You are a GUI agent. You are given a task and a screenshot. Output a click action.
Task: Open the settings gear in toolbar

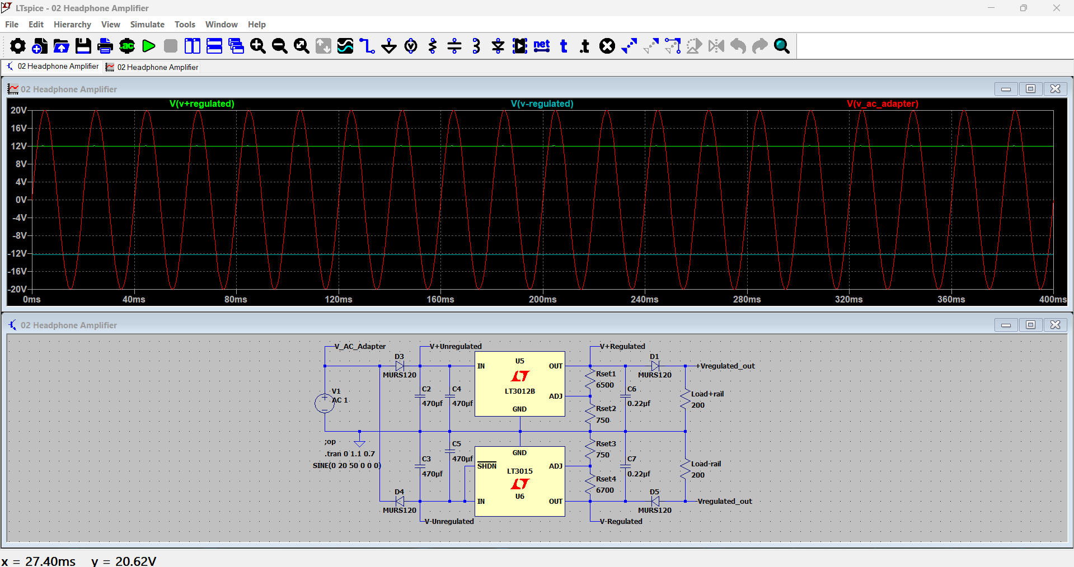point(17,46)
